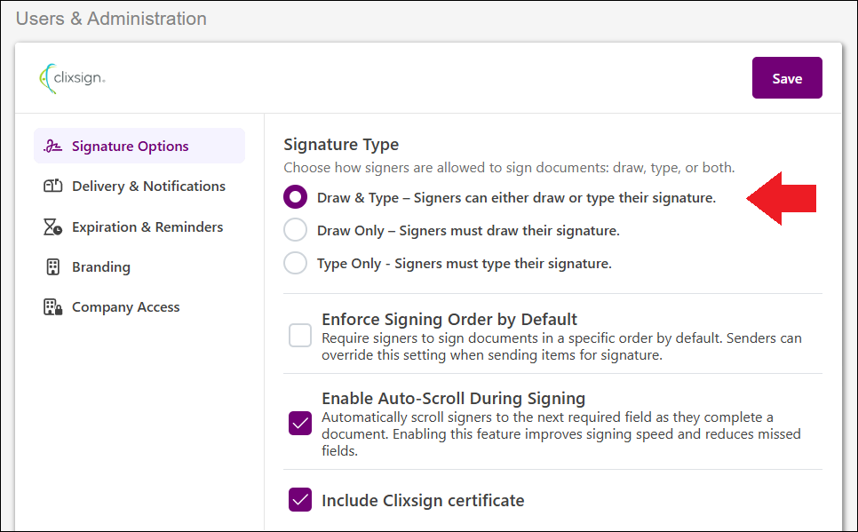The image size is (858, 532).
Task: Click the Users & Administration heading
Action: (x=111, y=19)
